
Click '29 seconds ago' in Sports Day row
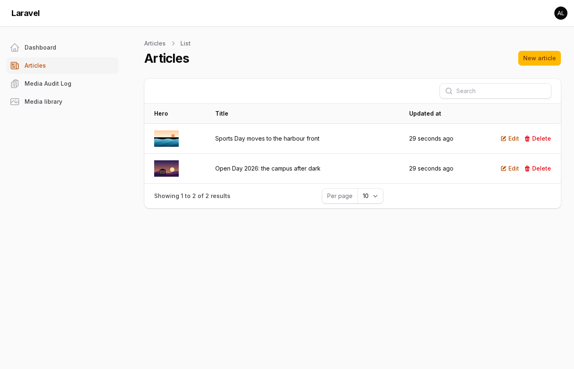click(431, 139)
